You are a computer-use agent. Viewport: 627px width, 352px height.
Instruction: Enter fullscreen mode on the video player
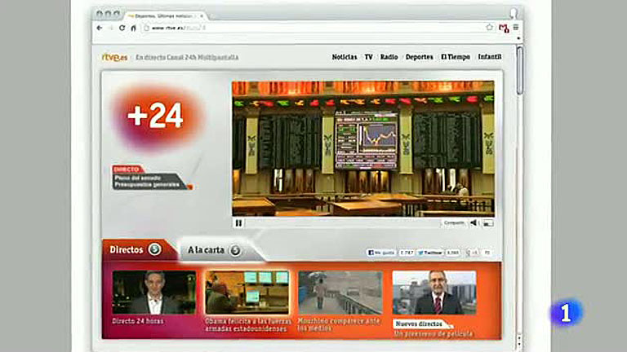pyautogui.click(x=488, y=222)
